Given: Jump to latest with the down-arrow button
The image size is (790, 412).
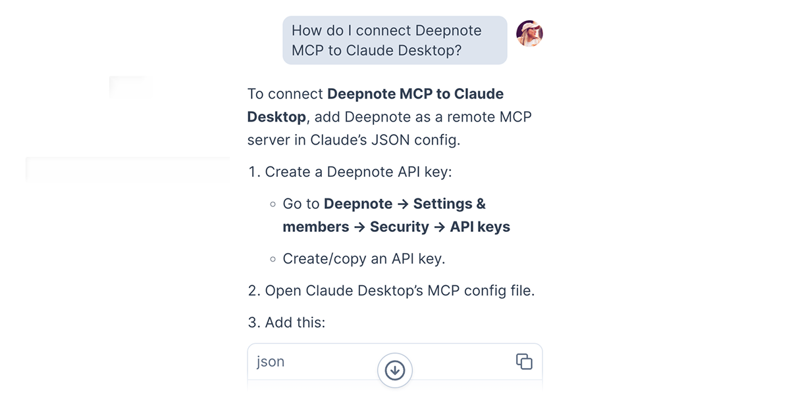Looking at the screenshot, I should coord(395,371).
